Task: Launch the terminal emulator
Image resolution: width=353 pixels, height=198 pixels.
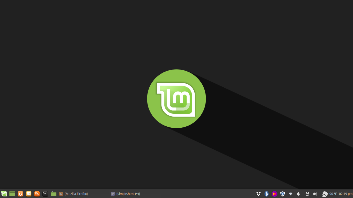Action: [x=45, y=194]
